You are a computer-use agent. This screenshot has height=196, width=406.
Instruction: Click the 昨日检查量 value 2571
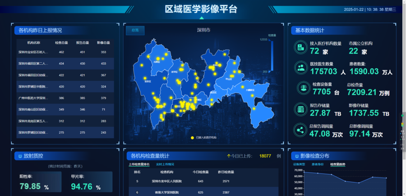click(x=226, y=181)
